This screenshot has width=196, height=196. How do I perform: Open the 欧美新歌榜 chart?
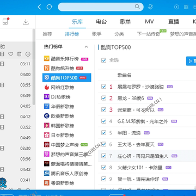point(63,116)
